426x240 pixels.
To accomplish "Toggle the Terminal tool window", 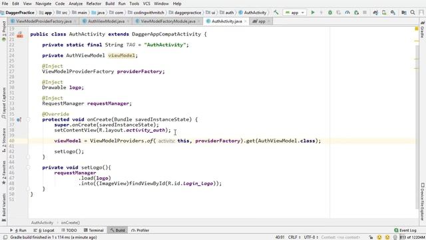I will (x=93, y=230).
